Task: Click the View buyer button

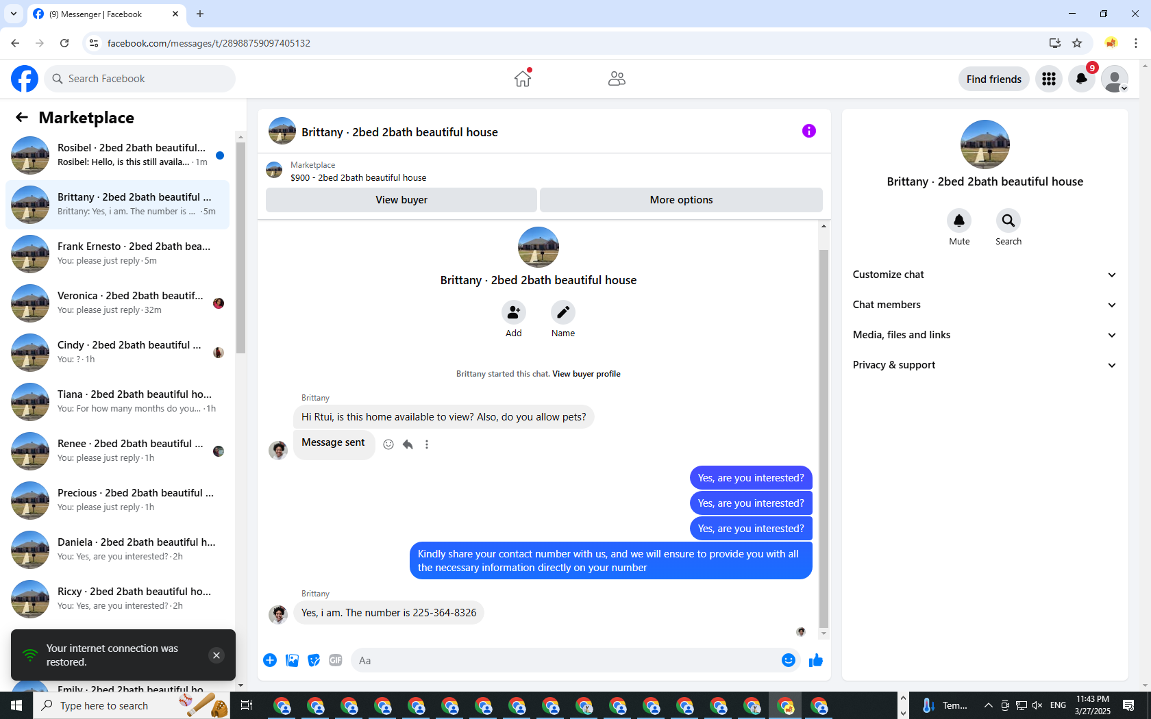Action: tap(401, 200)
